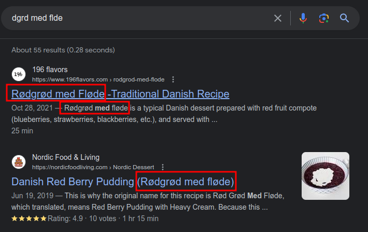
Task: Click the 196flavors.com URL breadcrumb
Action: [98, 79]
